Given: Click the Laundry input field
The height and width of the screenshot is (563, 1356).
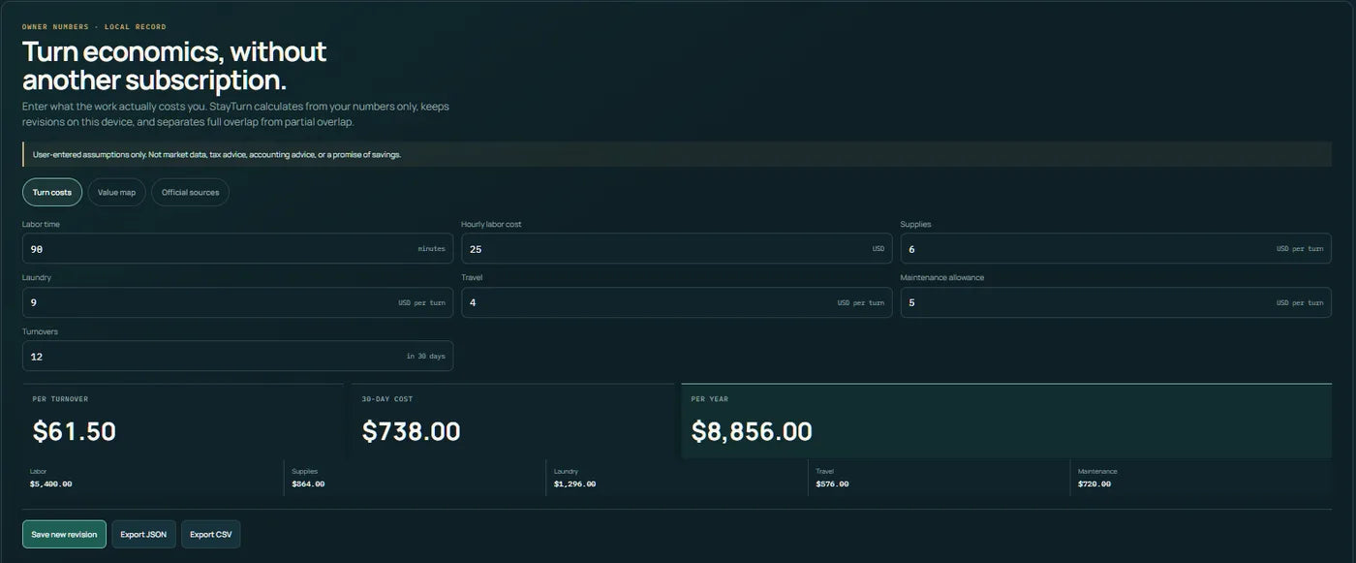Looking at the screenshot, I should [x=237, y=302].
